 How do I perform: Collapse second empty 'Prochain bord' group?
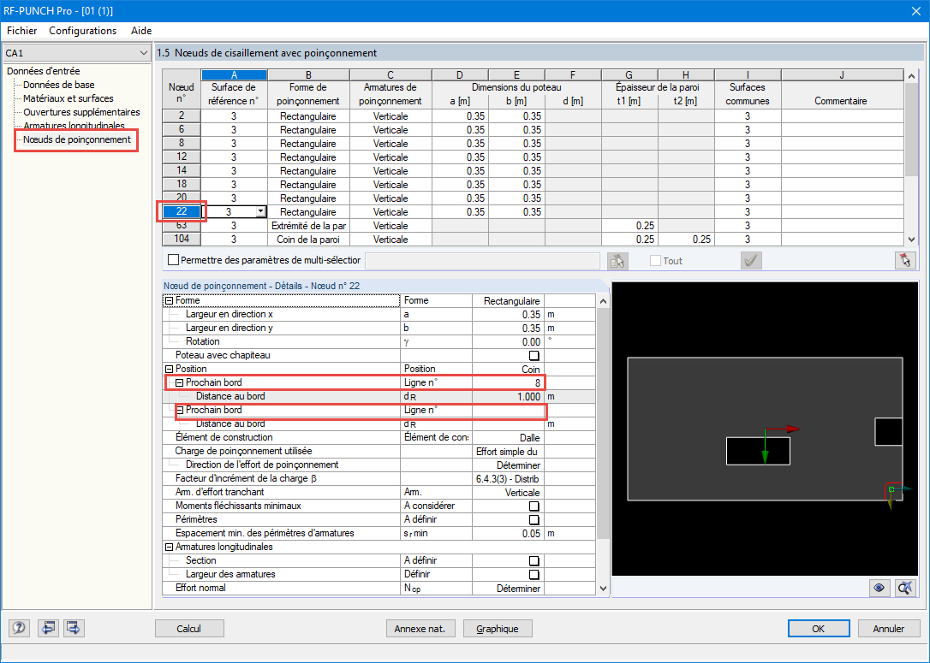179,410
